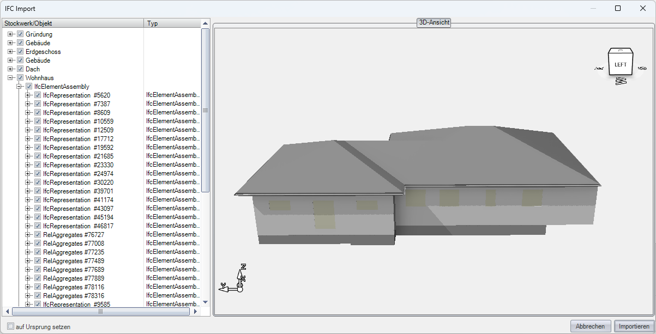Uncheck RelAggregates #76727 checkbox
The width and height of the screenshot is (656, 334).
click(x=38, y=235)
